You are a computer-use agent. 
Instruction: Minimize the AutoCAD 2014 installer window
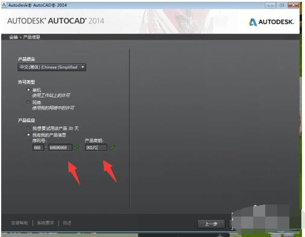click(x=270, y=5)
